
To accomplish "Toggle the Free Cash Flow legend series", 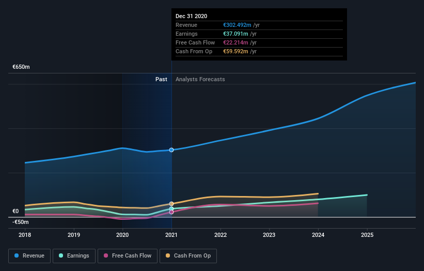I will (x=128, y=256).
